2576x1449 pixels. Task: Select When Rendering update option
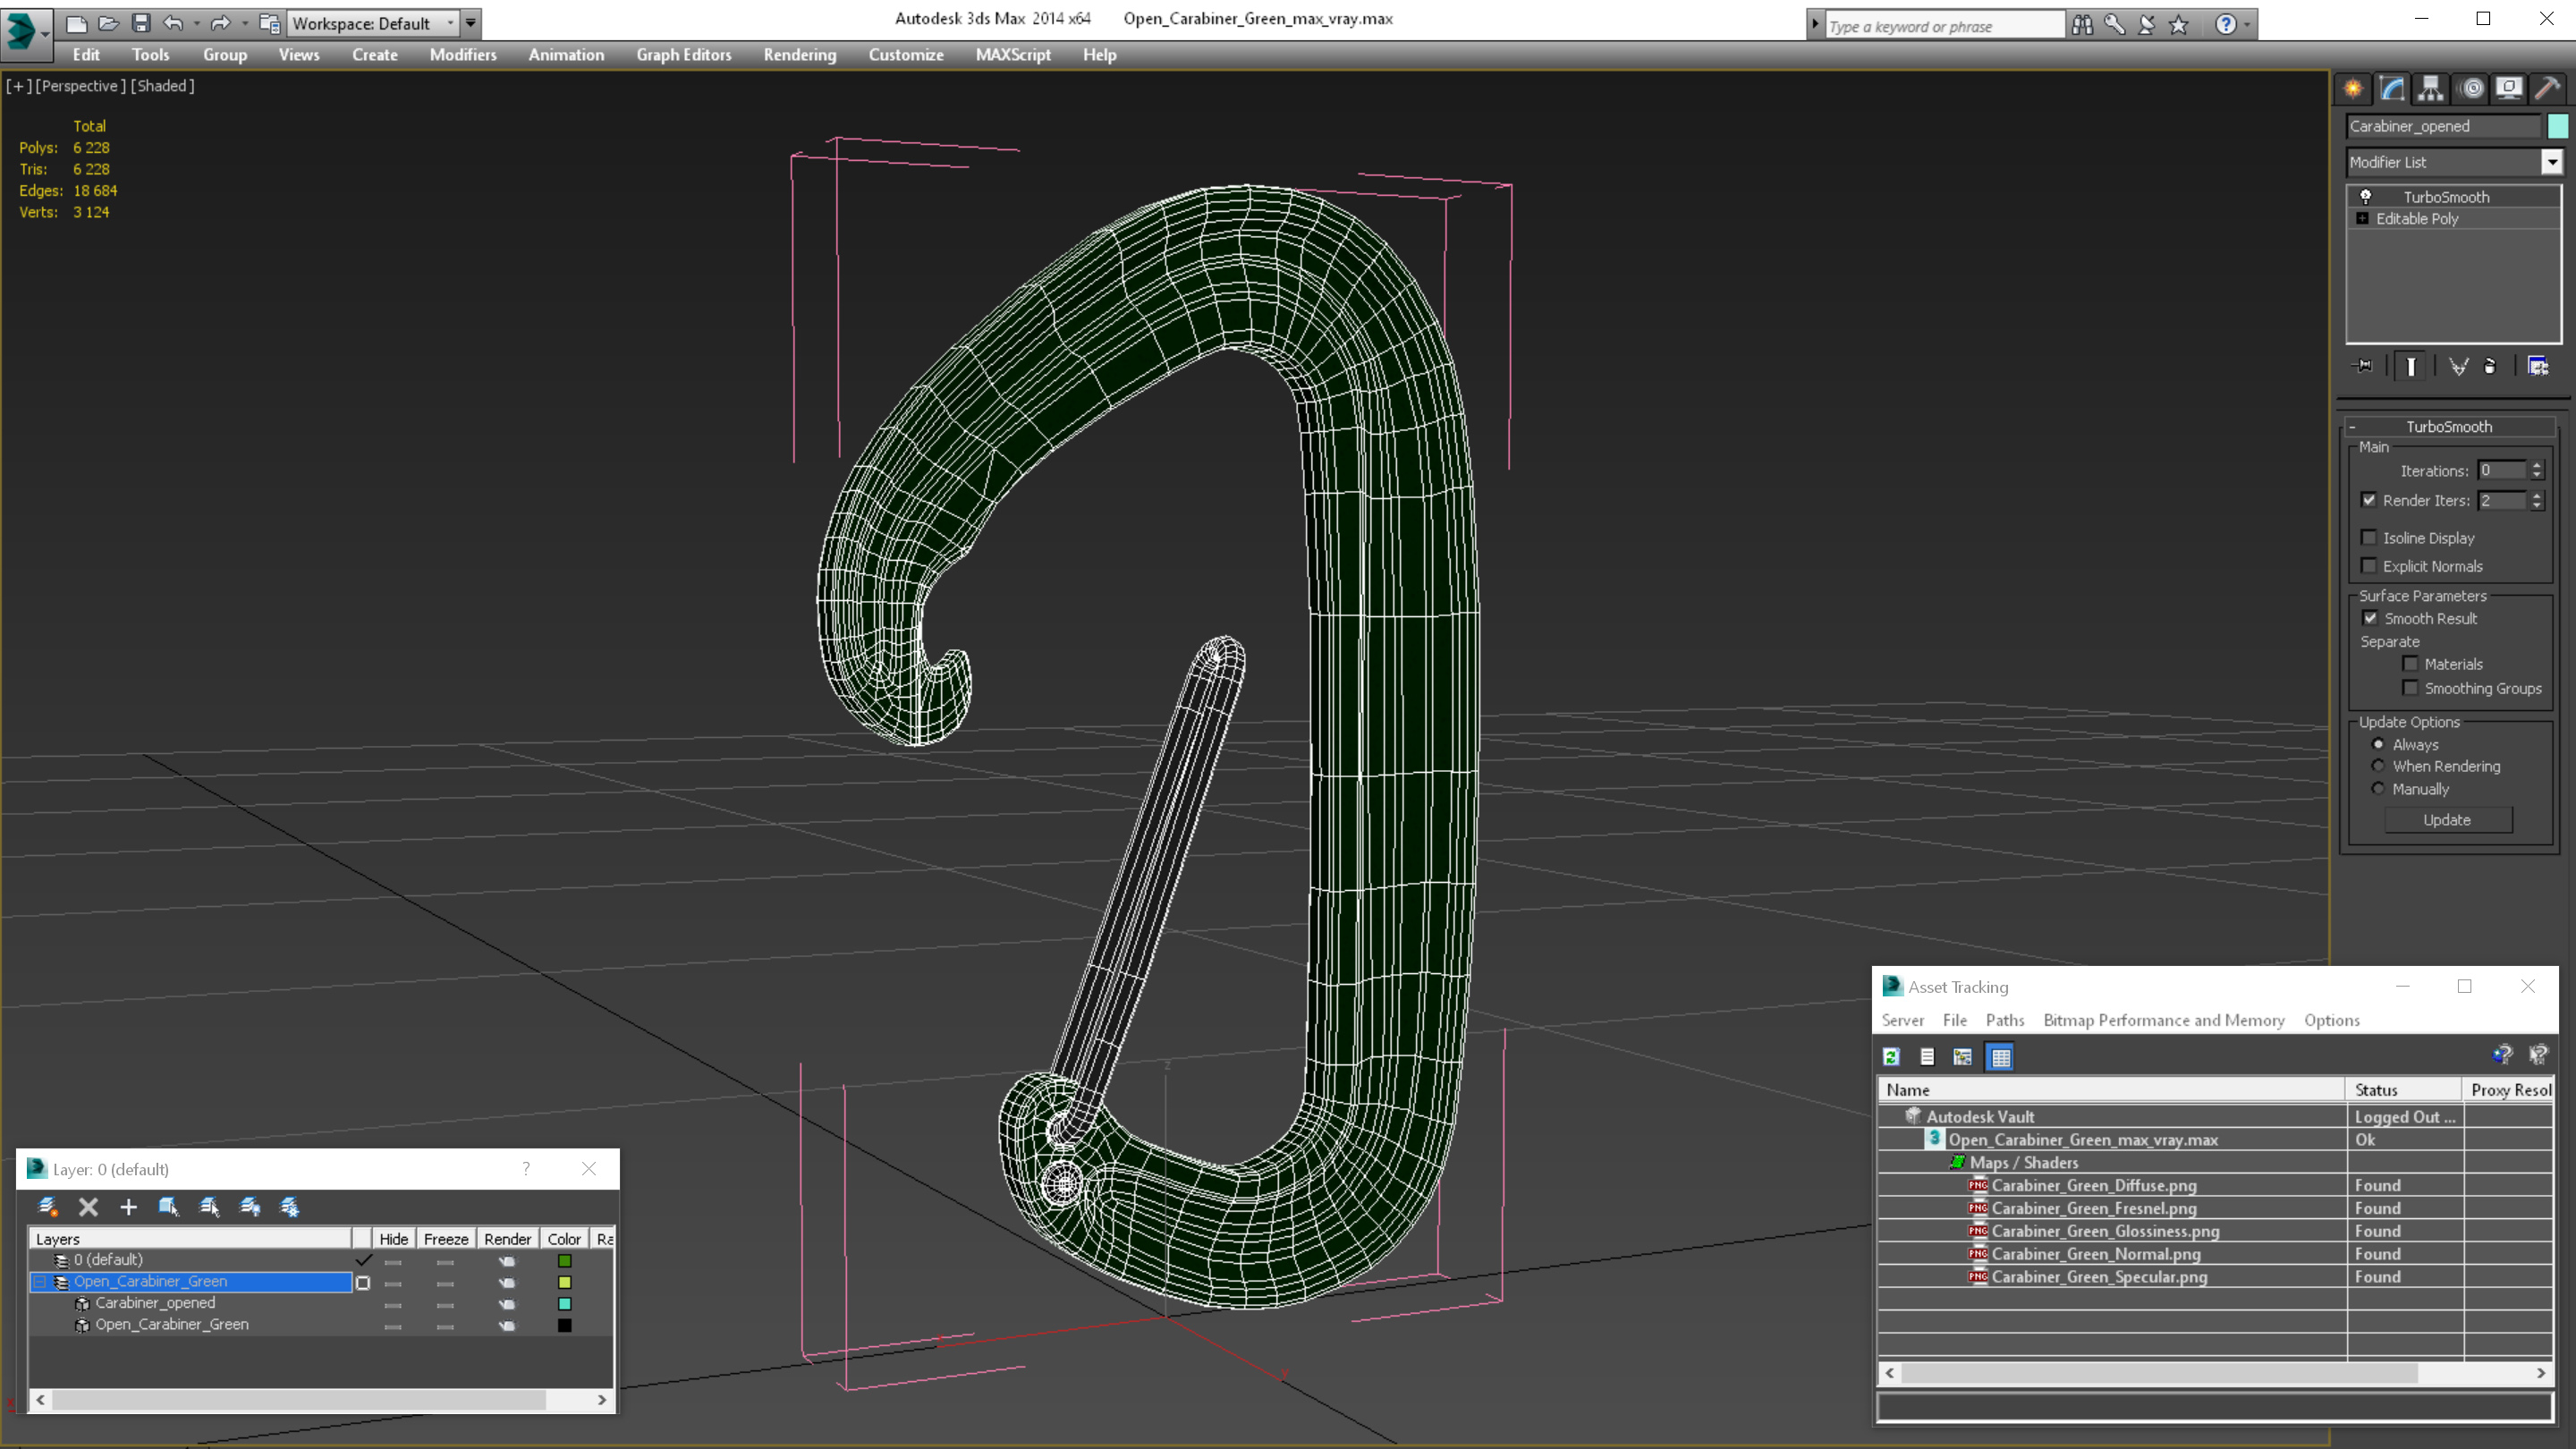click(2378, 766)
